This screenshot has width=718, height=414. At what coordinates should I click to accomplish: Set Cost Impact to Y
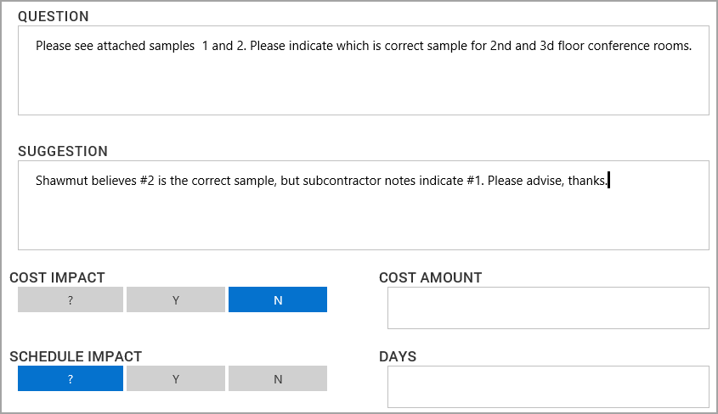point(176,299)
